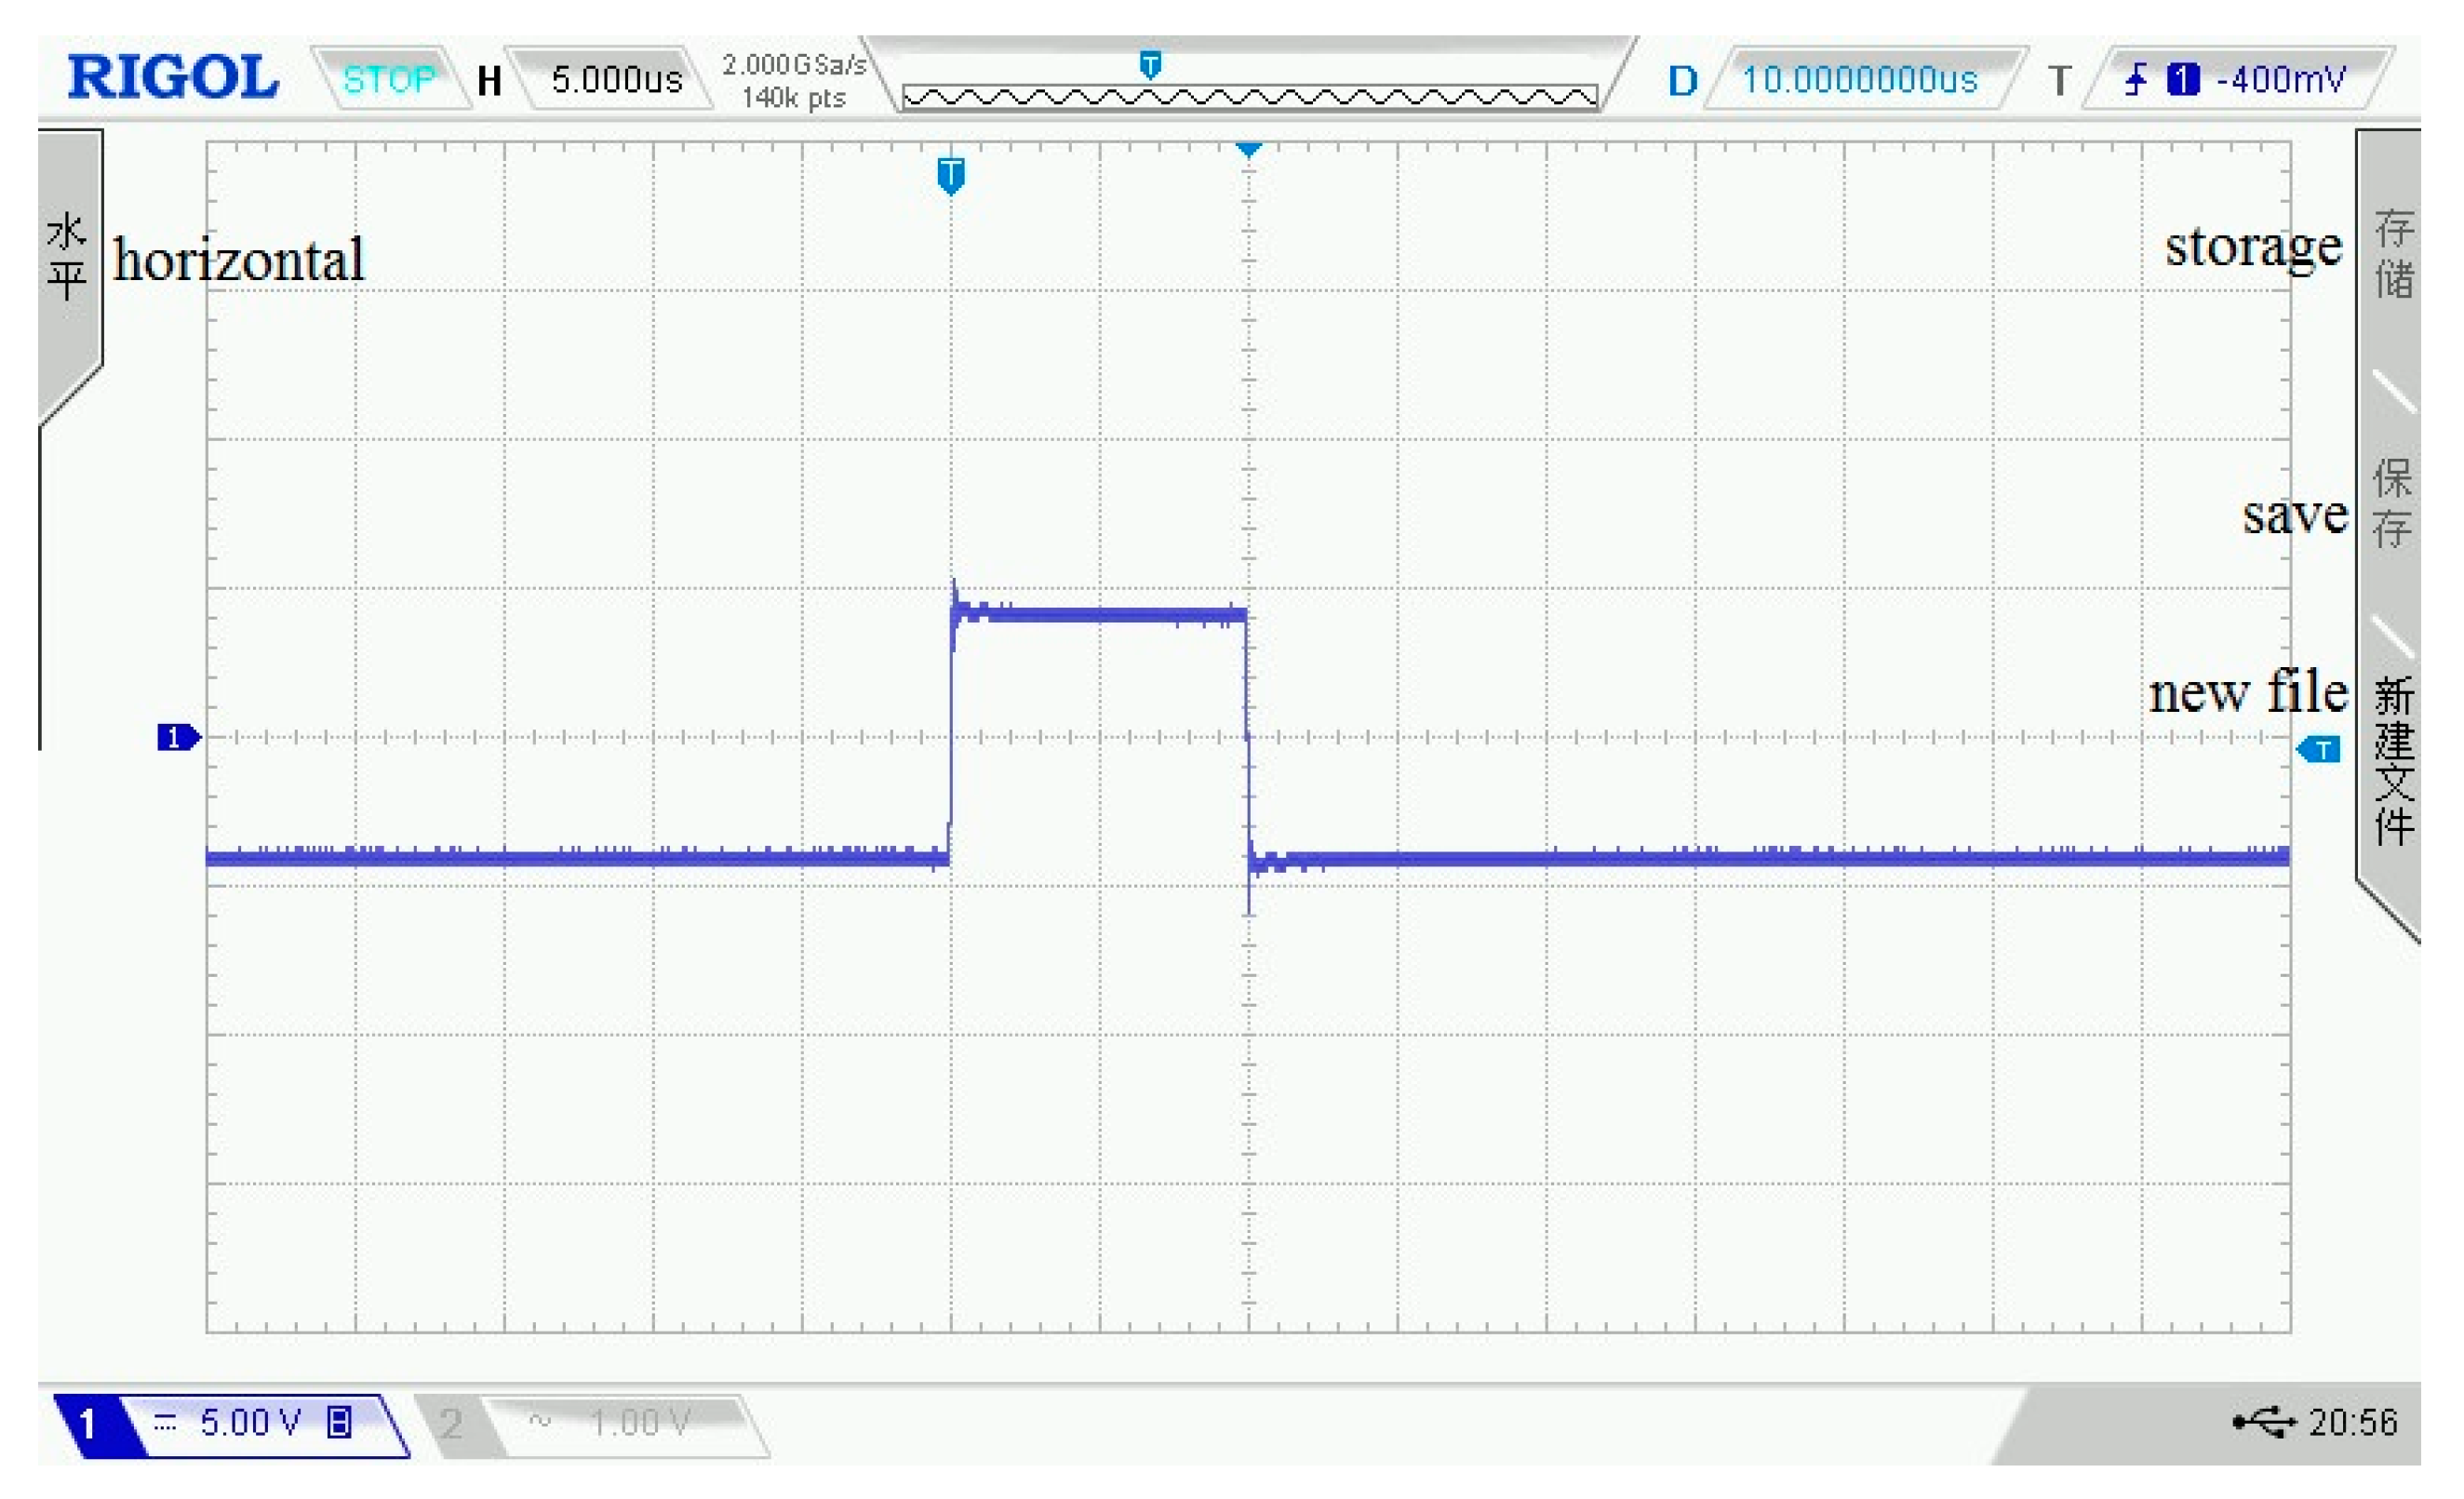Screen dimensions: 2464x1499
Task: Click the USB connection status icon
Action: (x=2264, y=1421)
